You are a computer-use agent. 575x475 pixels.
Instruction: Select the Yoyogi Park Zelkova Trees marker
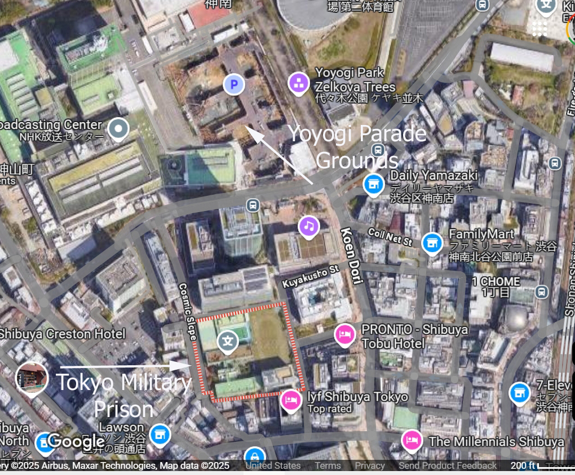[x=298, y=84]
